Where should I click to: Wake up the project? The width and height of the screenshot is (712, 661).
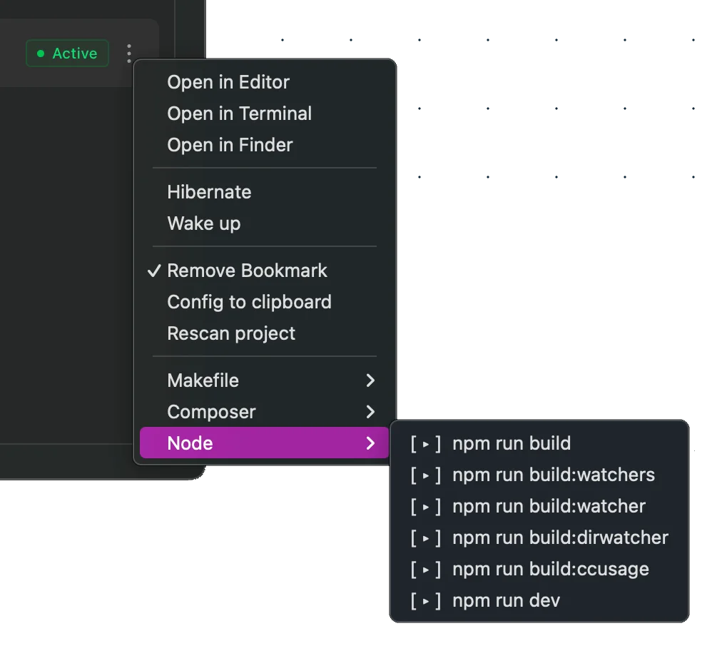(x=204, y=223)
